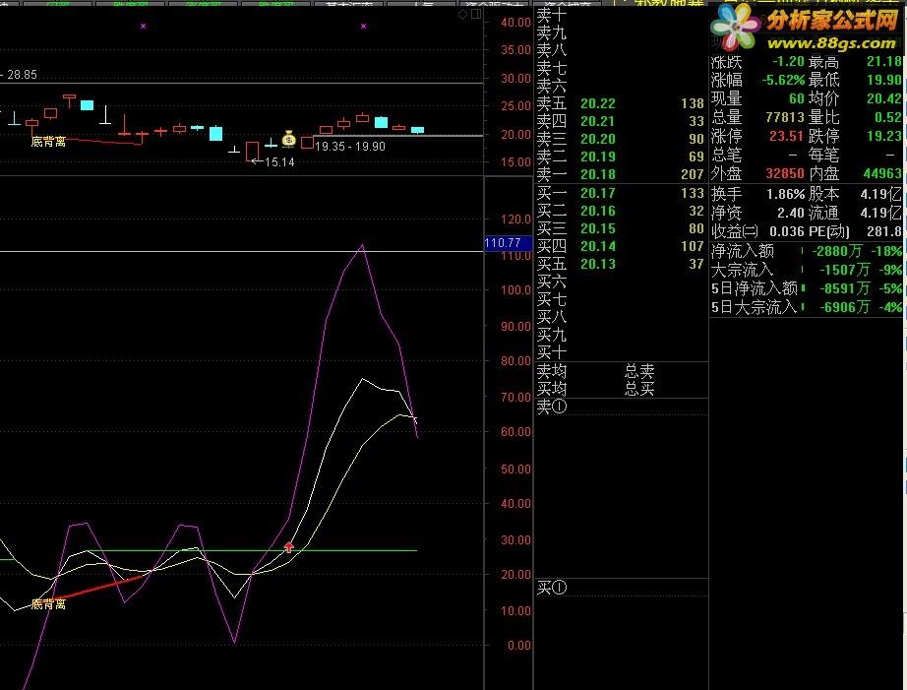Click the 收益 value 0.036
Image resolution: width=907 pixels, height=690 pixels.
[x=787, y=231]
